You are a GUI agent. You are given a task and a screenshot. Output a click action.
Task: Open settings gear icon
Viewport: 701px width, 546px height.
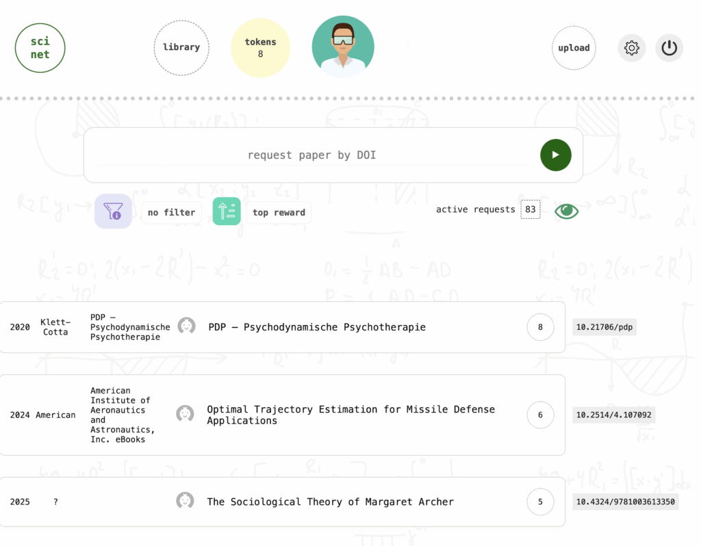631,48
